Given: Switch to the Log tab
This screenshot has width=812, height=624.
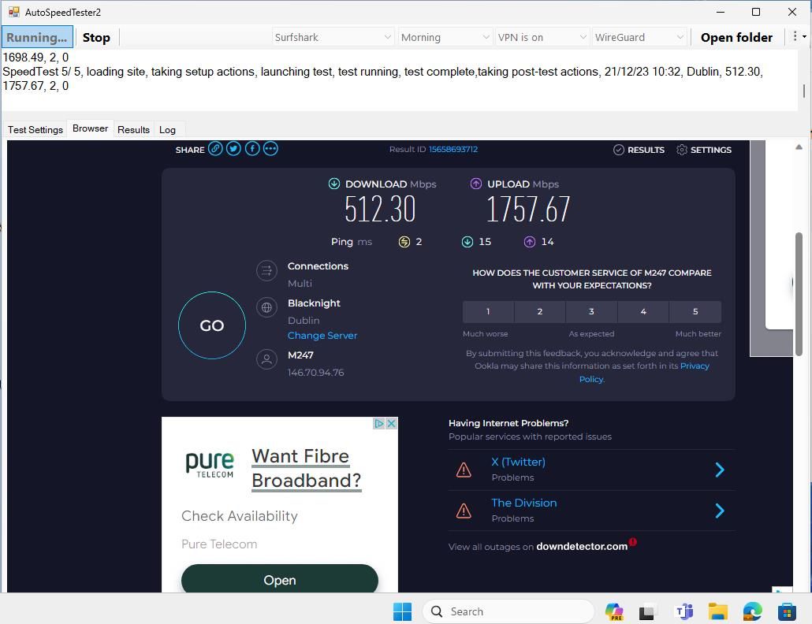Looking at the screenshot, I should click(167, 129).
